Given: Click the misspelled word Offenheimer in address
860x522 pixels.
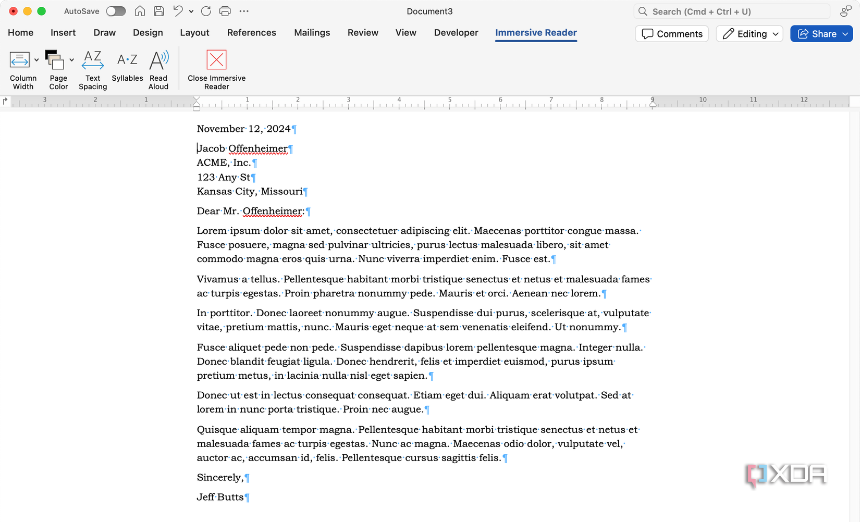Looking at the screenshot, I should pyautogui.click(x=258, y=149).
